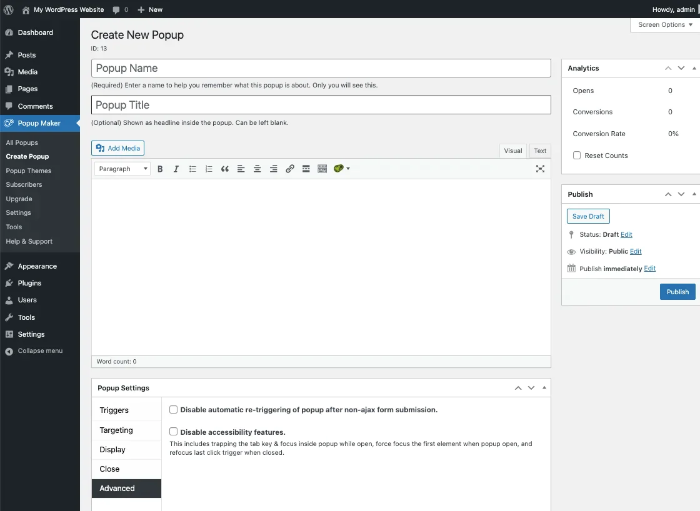Enable disable accessibility features option
This screenshot has height=511, width=700.
pyautogui.click(x=173, y=431)
